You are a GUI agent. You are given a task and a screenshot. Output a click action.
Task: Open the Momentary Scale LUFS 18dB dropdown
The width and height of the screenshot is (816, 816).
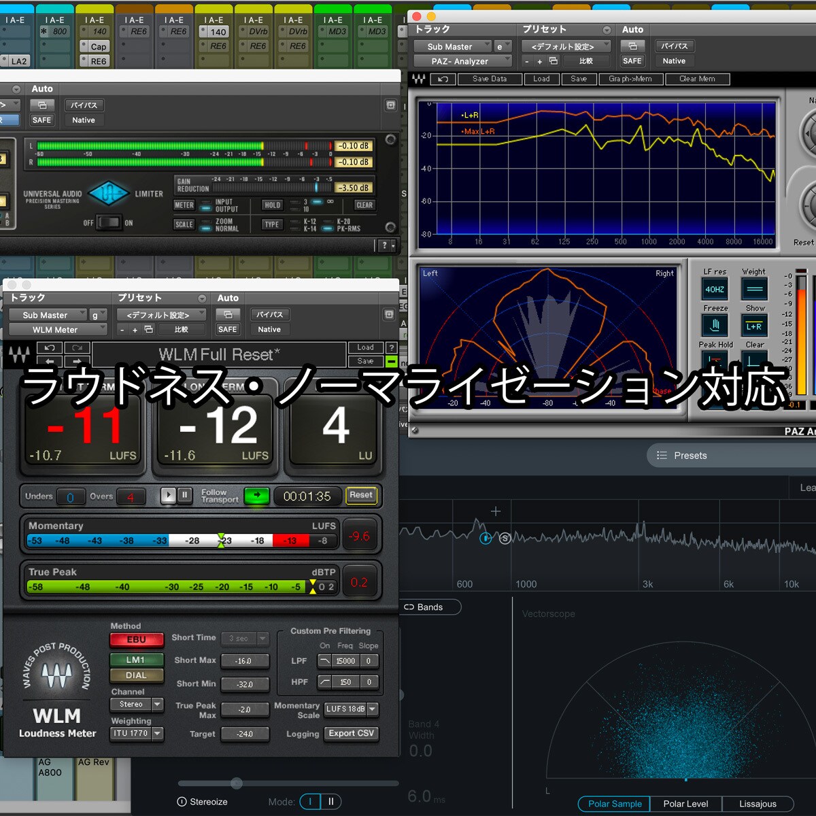(x=352, y=709)
